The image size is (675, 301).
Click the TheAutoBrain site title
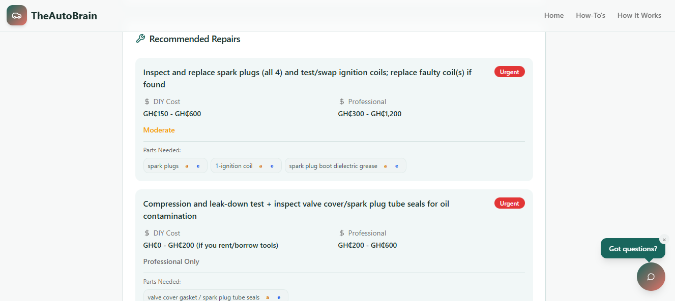coord(64,16)
